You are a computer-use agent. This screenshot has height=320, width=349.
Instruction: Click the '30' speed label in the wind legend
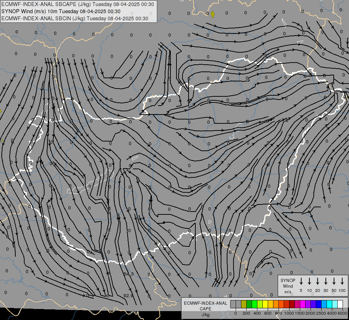coord(325,290)
